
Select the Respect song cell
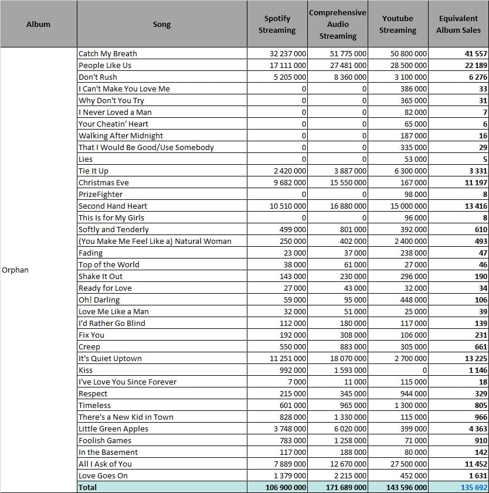tap(162, 394)
